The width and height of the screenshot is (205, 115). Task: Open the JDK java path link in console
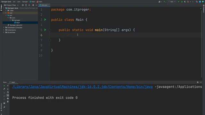coord(82,87)
